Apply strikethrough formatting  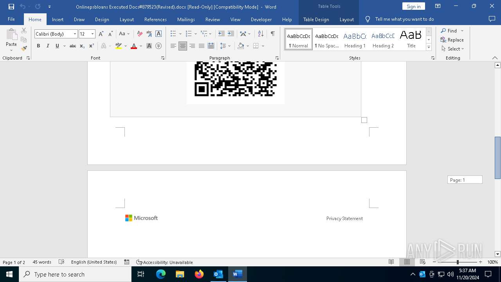[73, 46]
